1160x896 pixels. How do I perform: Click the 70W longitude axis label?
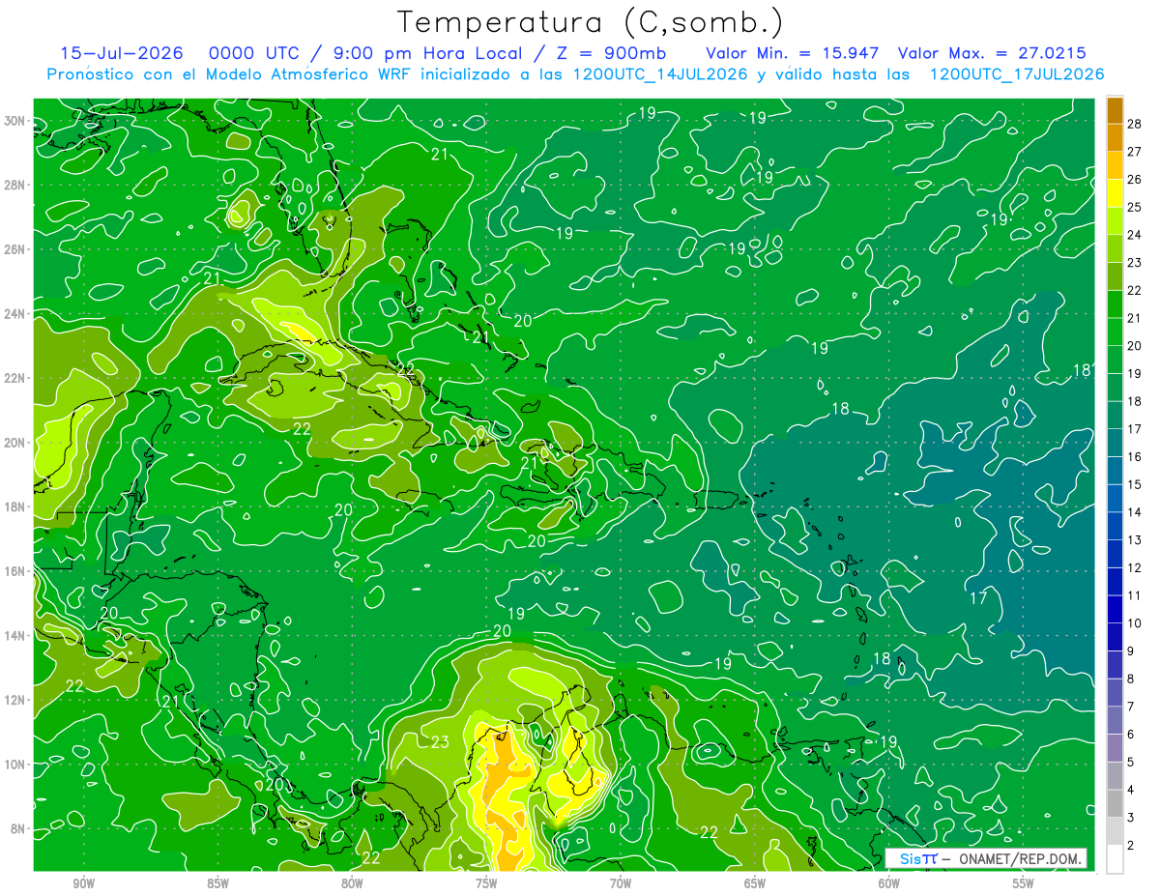[x=621, y=883]
